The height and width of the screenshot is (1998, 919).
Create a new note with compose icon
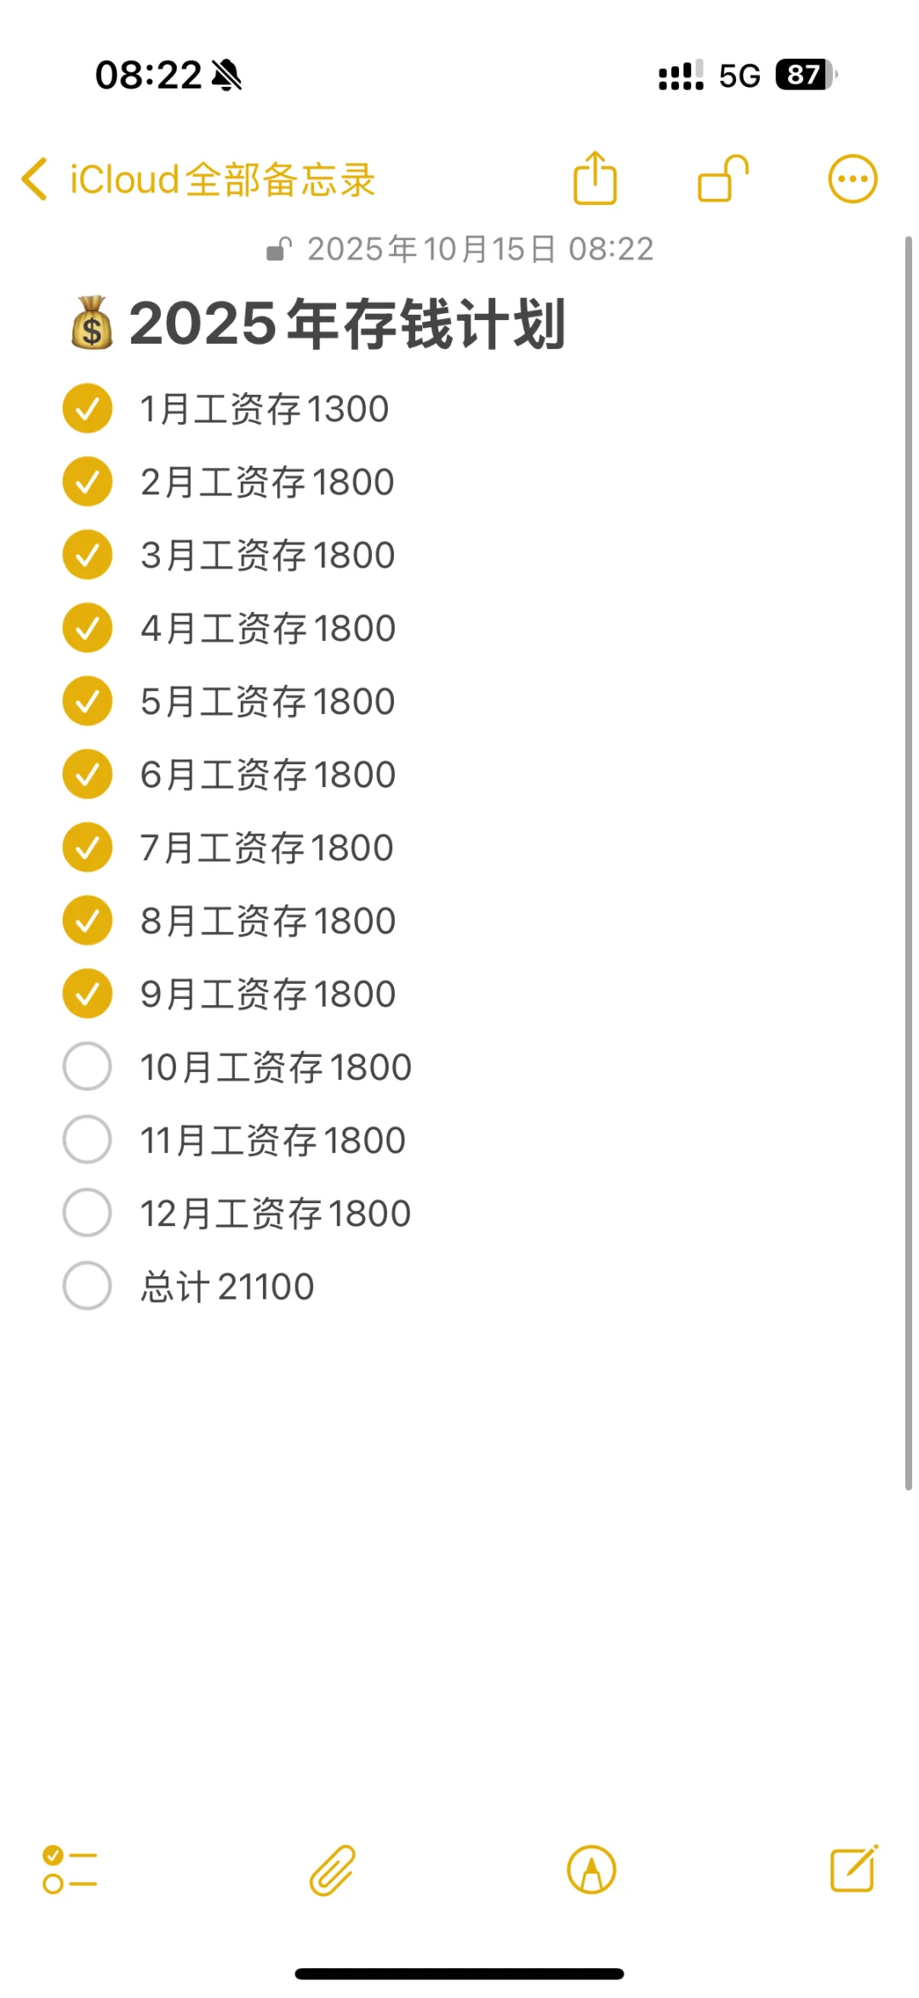click(853, 1870)
